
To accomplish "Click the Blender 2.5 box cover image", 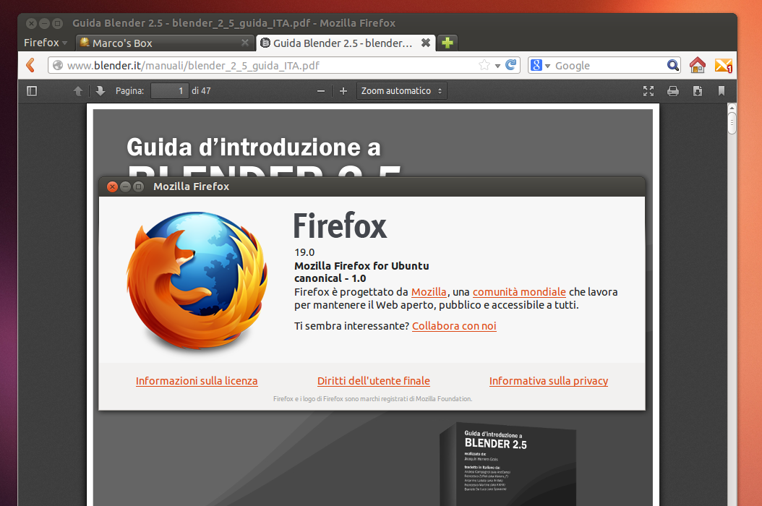I will (508, 463).
